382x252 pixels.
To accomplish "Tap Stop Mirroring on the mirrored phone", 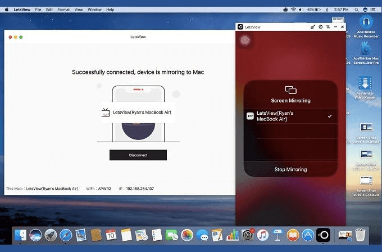I will (x=290, y=170).
